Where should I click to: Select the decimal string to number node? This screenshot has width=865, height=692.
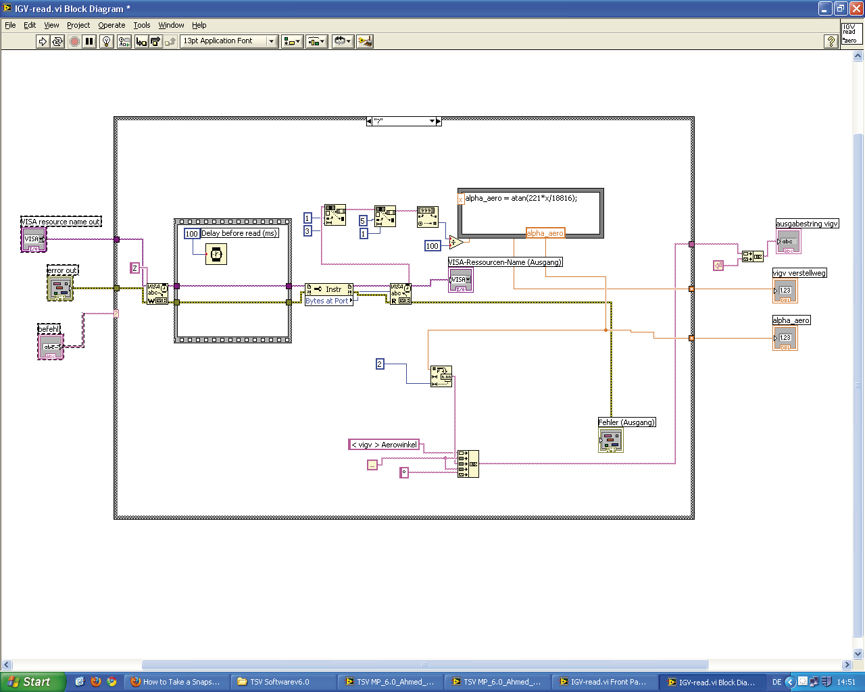(428, 217)
